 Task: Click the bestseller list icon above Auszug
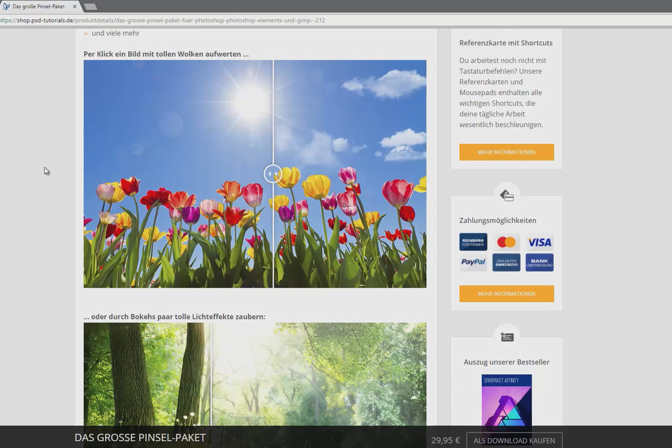507,337
